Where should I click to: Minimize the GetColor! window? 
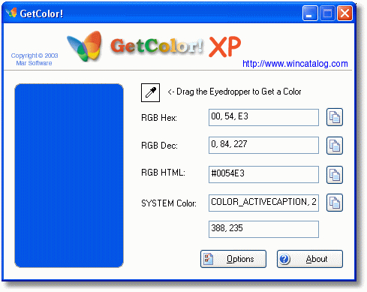click(310, 14)
